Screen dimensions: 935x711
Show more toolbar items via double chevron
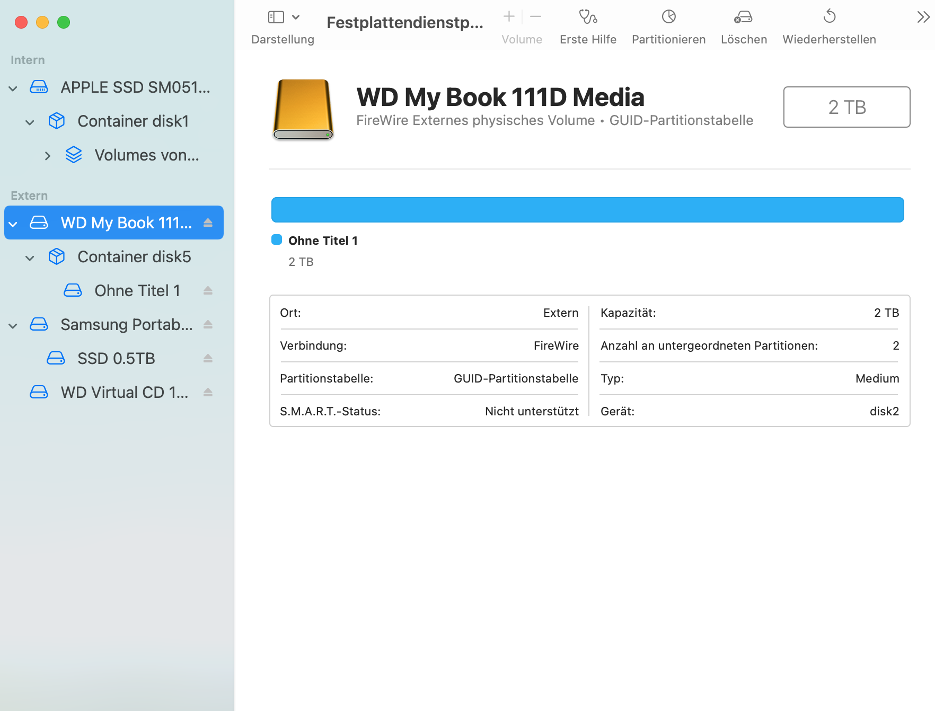(923, 17)
